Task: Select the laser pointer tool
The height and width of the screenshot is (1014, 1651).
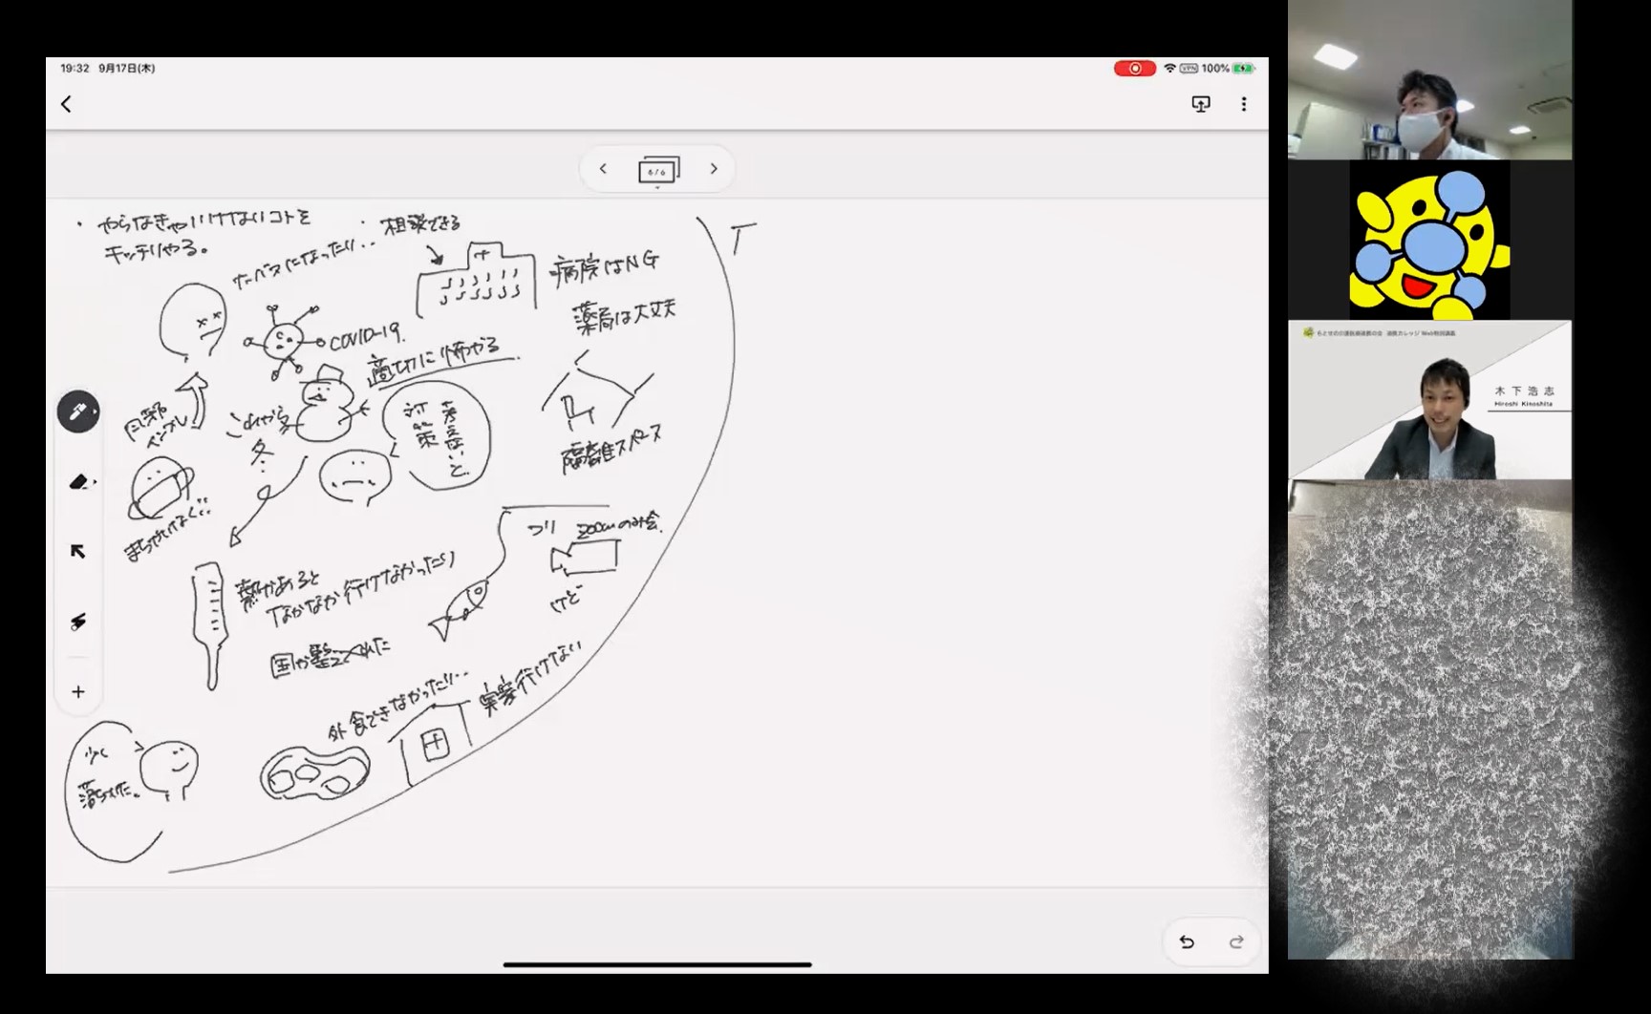Action: click(x=78, y=622)
